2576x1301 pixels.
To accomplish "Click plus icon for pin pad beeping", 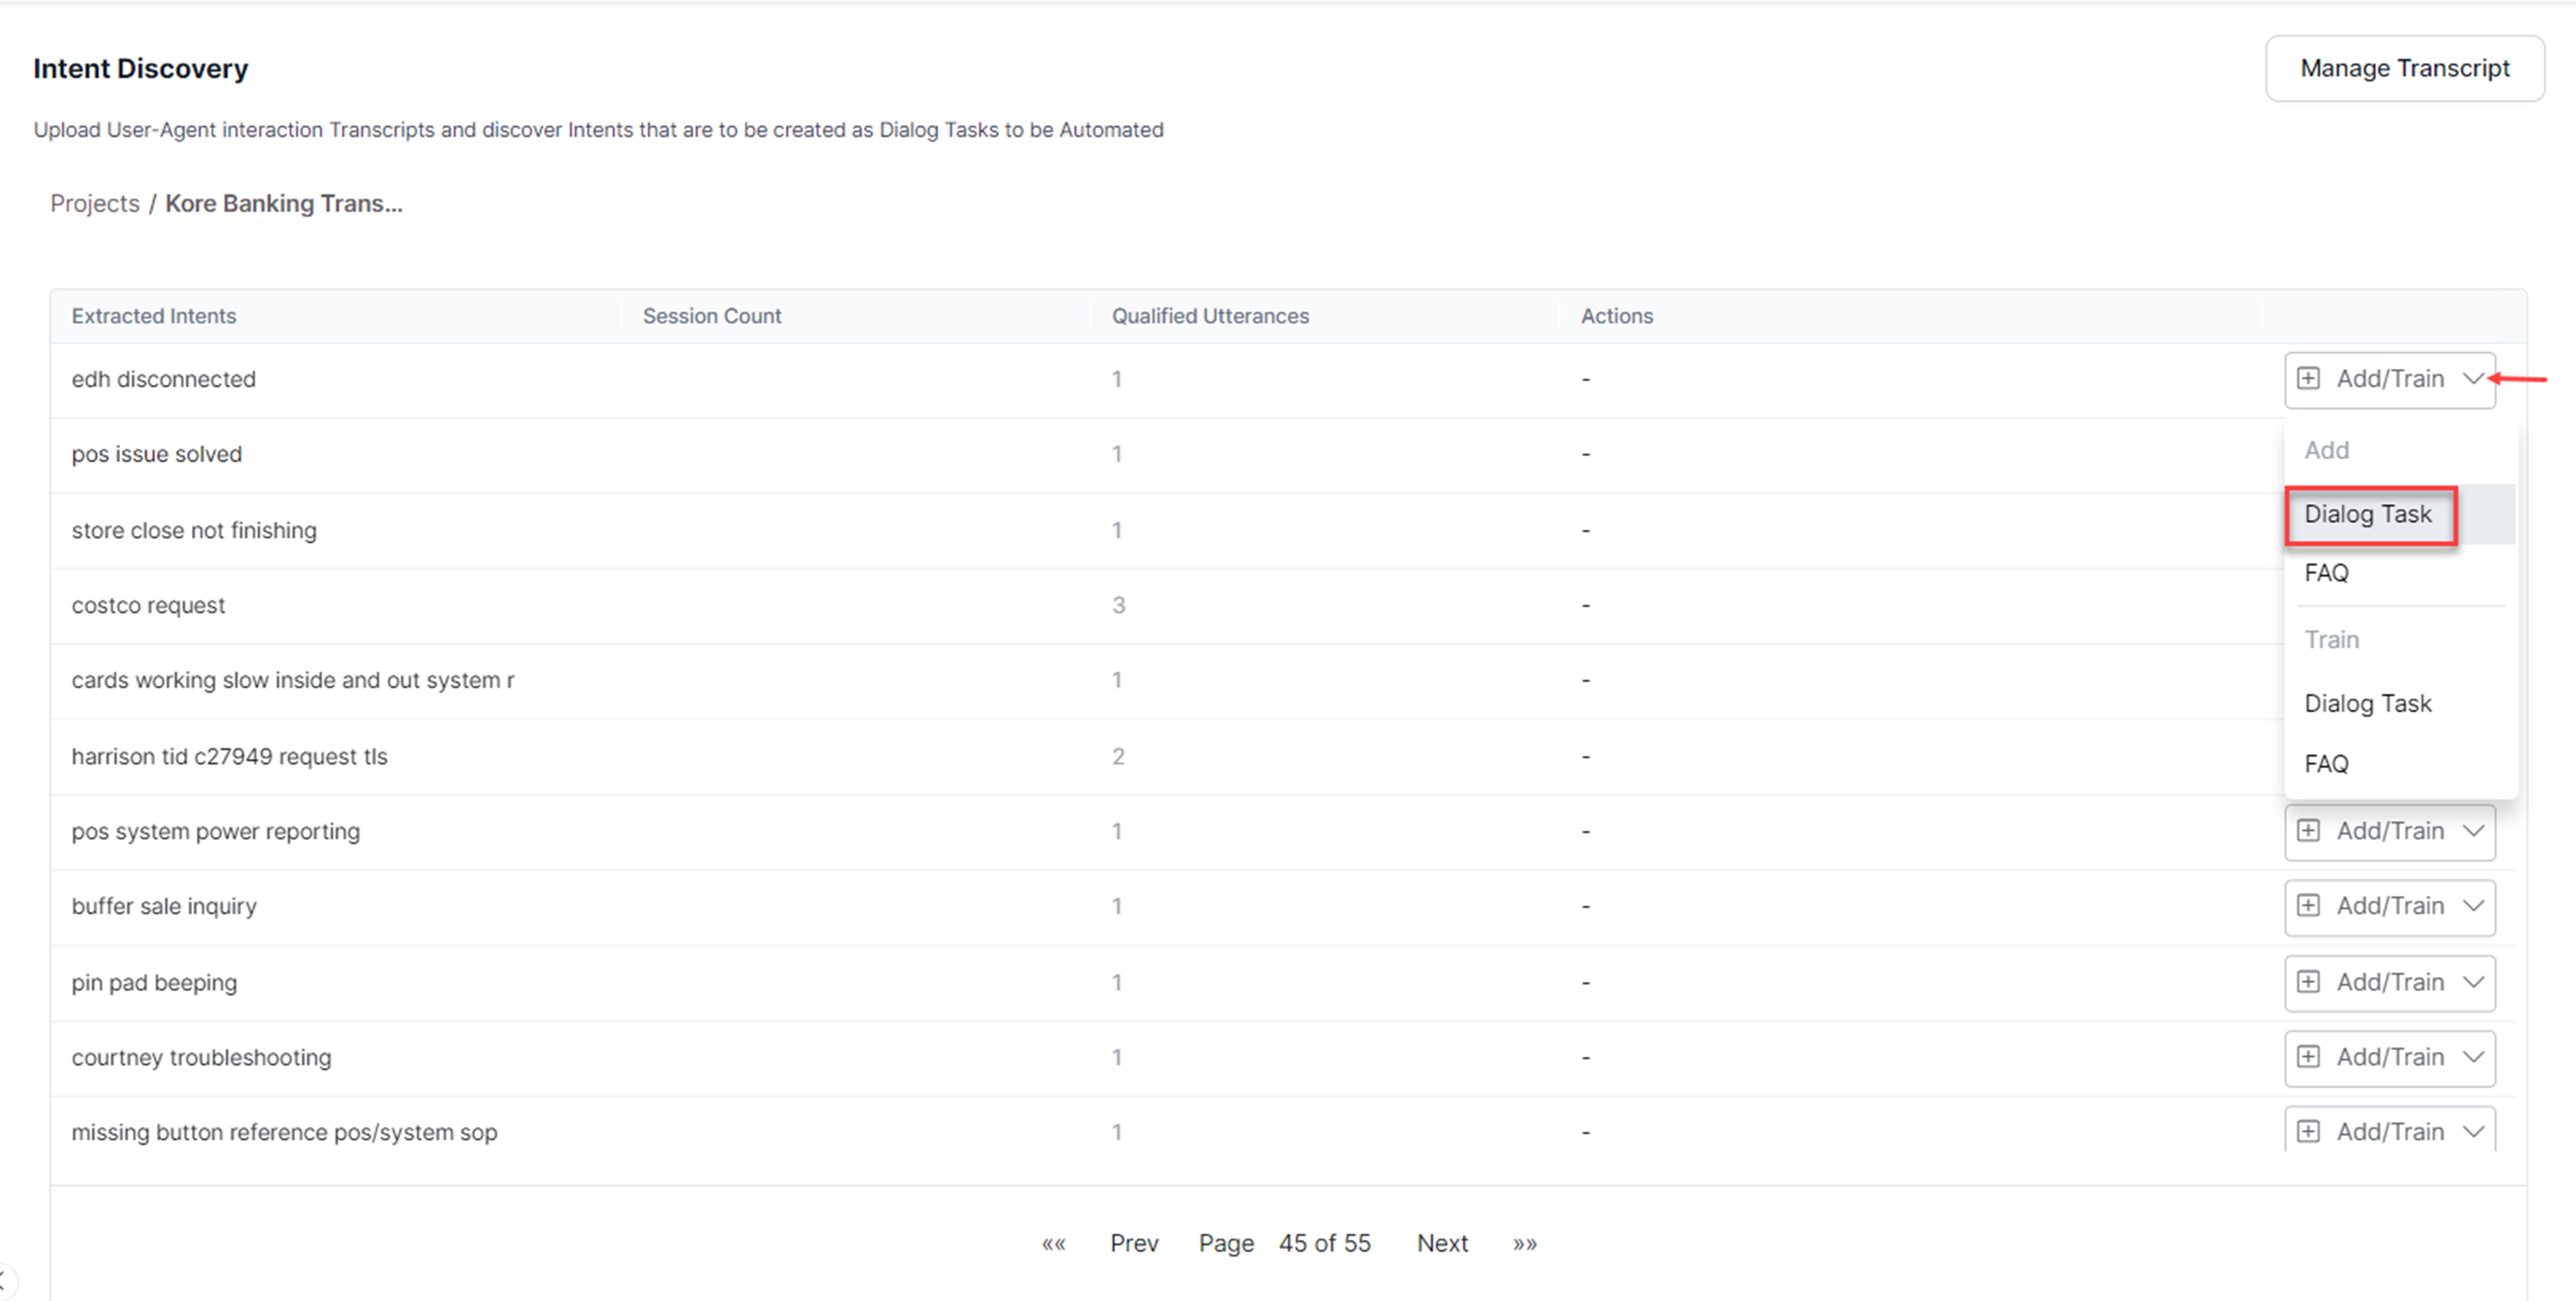I will 2308,981.
